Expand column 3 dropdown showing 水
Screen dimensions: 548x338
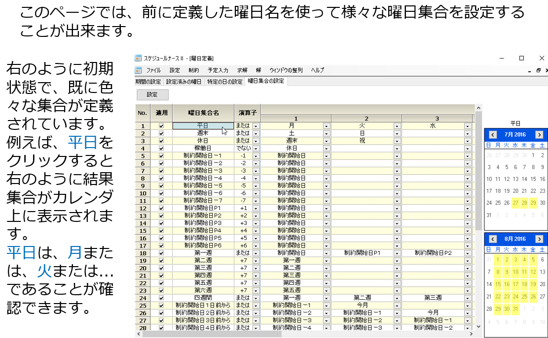[468, 126]
